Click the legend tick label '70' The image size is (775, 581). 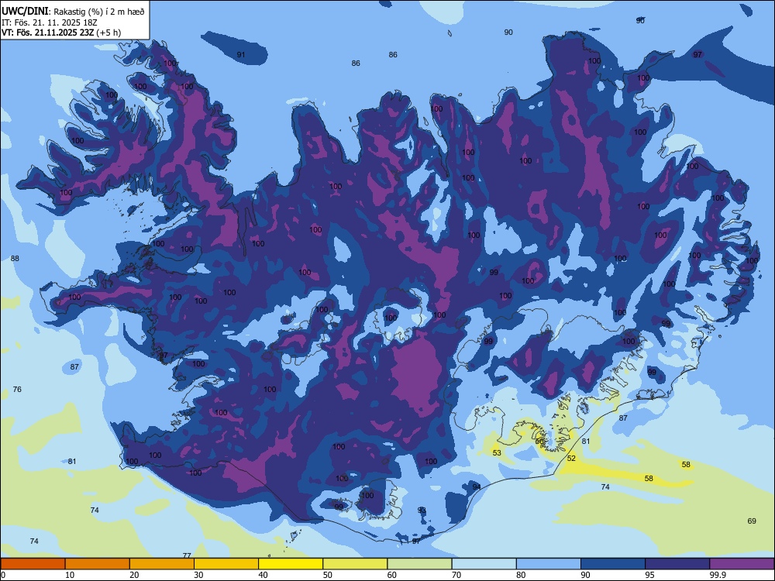(x=456, y=575)
